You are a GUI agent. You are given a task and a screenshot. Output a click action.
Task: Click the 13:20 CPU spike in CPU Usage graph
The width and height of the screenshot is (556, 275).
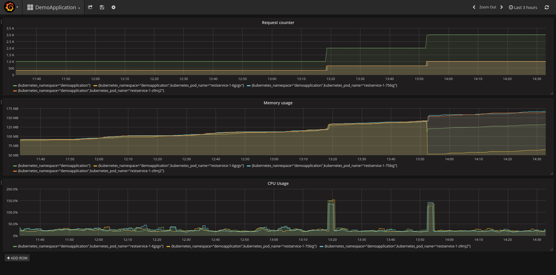pyautogui.click(x=331, y=214)
